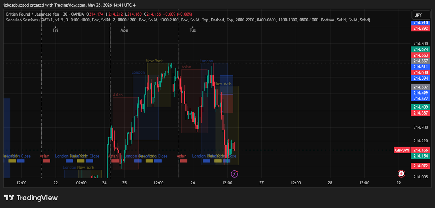Viewport: 435px width, 208px height.
Task: Click the 214.910 blue price label
Action: 420,22
